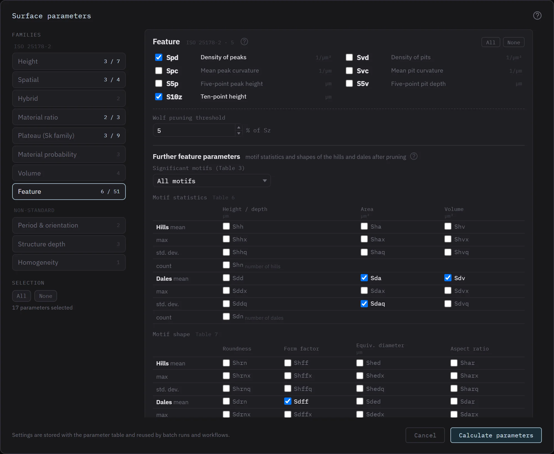
Task: Increase the Wolf pruning threshold with the up arrow
Action: pyautogui.click(x=238, y=127)
